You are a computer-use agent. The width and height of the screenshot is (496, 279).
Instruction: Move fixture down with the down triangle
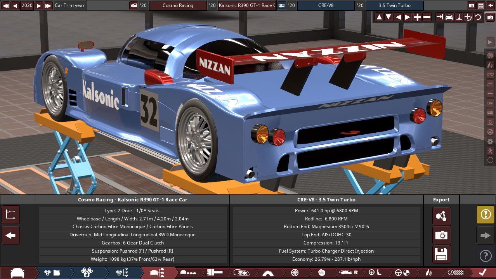(388, 17)
